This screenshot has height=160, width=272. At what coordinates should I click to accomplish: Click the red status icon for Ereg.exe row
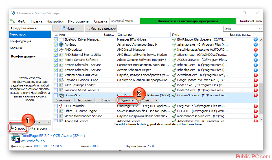pyautogui.click(x=256, y=106)
